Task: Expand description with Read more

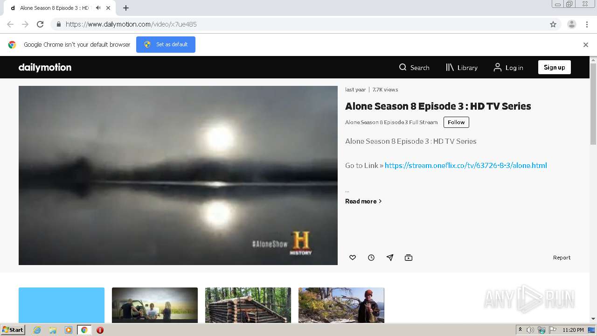Action: (x=363, y=201)
